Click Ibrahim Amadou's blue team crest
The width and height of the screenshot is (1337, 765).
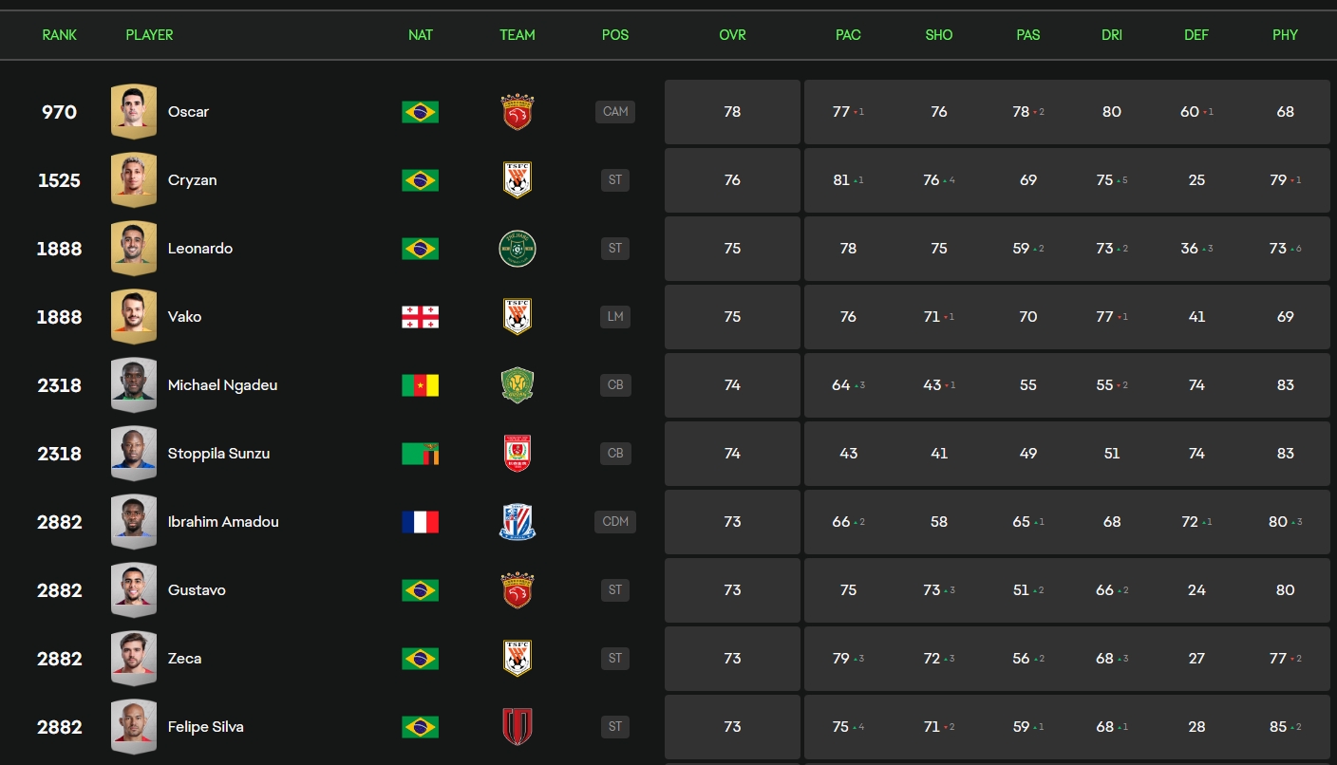pyautogui.click(x=518, y=522)
